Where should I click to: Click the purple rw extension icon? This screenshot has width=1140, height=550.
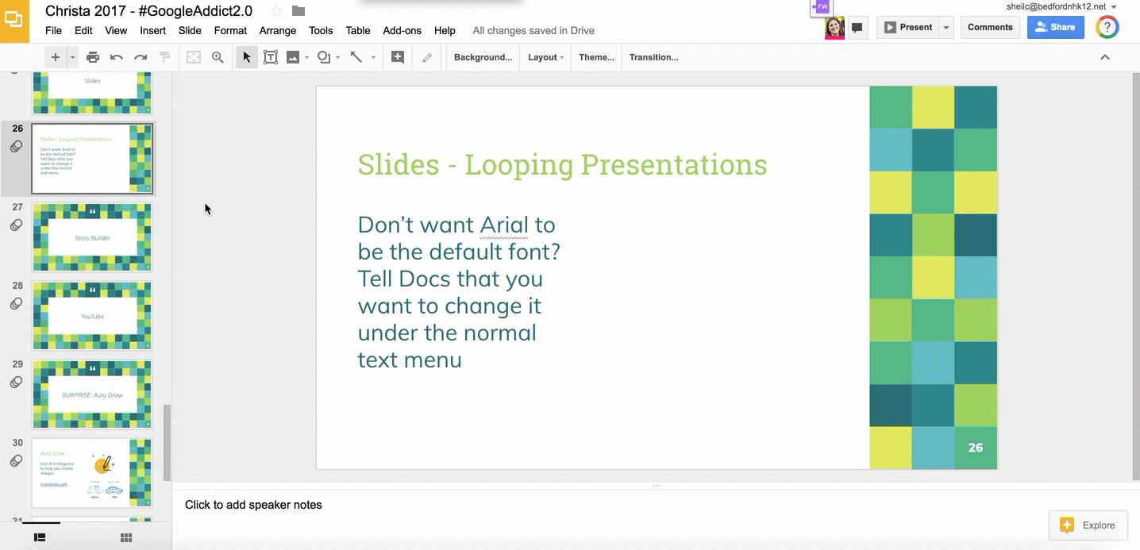point(822,6)
